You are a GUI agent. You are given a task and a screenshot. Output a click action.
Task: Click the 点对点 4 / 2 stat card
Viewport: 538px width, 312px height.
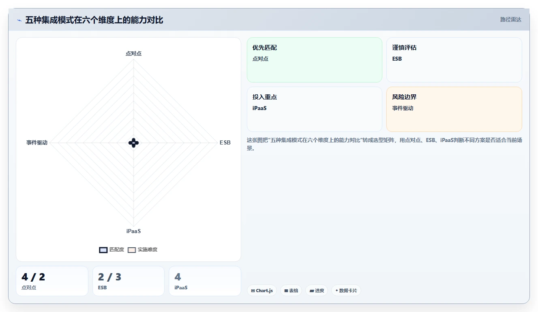(52, 281)
